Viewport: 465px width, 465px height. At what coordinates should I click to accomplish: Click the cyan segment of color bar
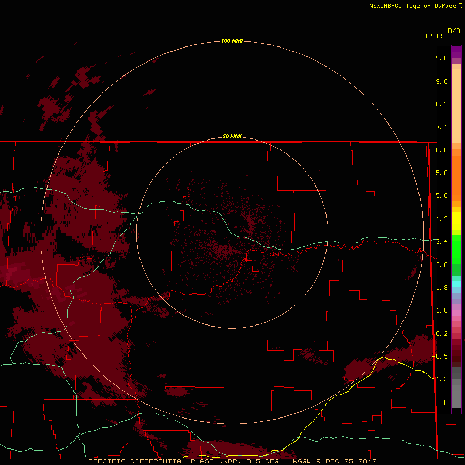tap(456, 284)
